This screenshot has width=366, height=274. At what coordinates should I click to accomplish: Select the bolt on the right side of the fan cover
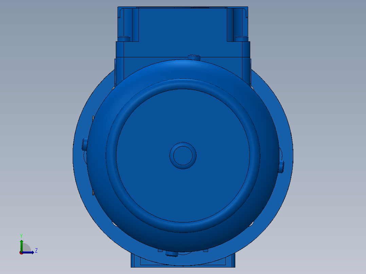pyautogui.click(x=281, y=166)
